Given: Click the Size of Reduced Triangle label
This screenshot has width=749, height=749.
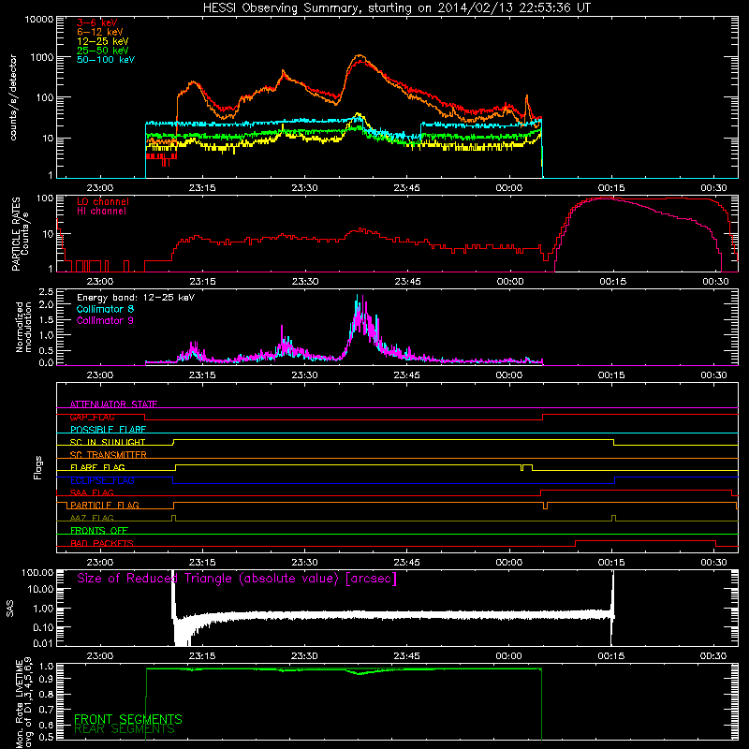Looking at the screenshot, I should click(x=237, y=579).
